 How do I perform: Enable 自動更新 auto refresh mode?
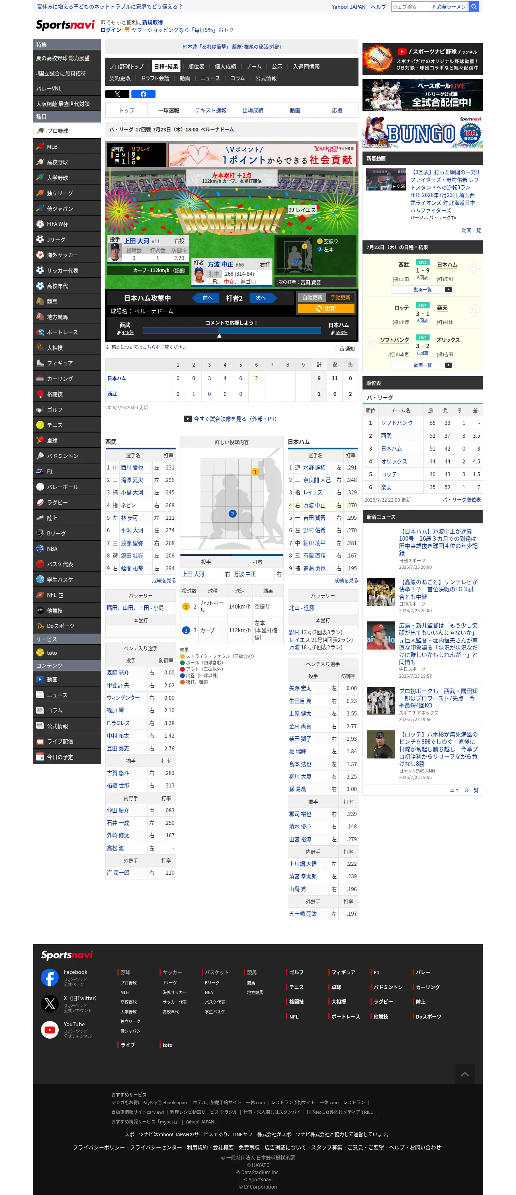(x=312, y=297)
